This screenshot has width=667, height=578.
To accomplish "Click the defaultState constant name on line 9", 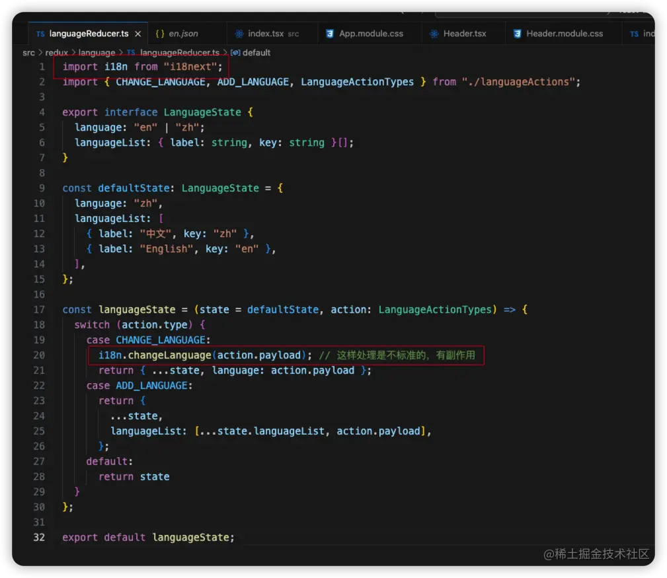I will [134, 188].
